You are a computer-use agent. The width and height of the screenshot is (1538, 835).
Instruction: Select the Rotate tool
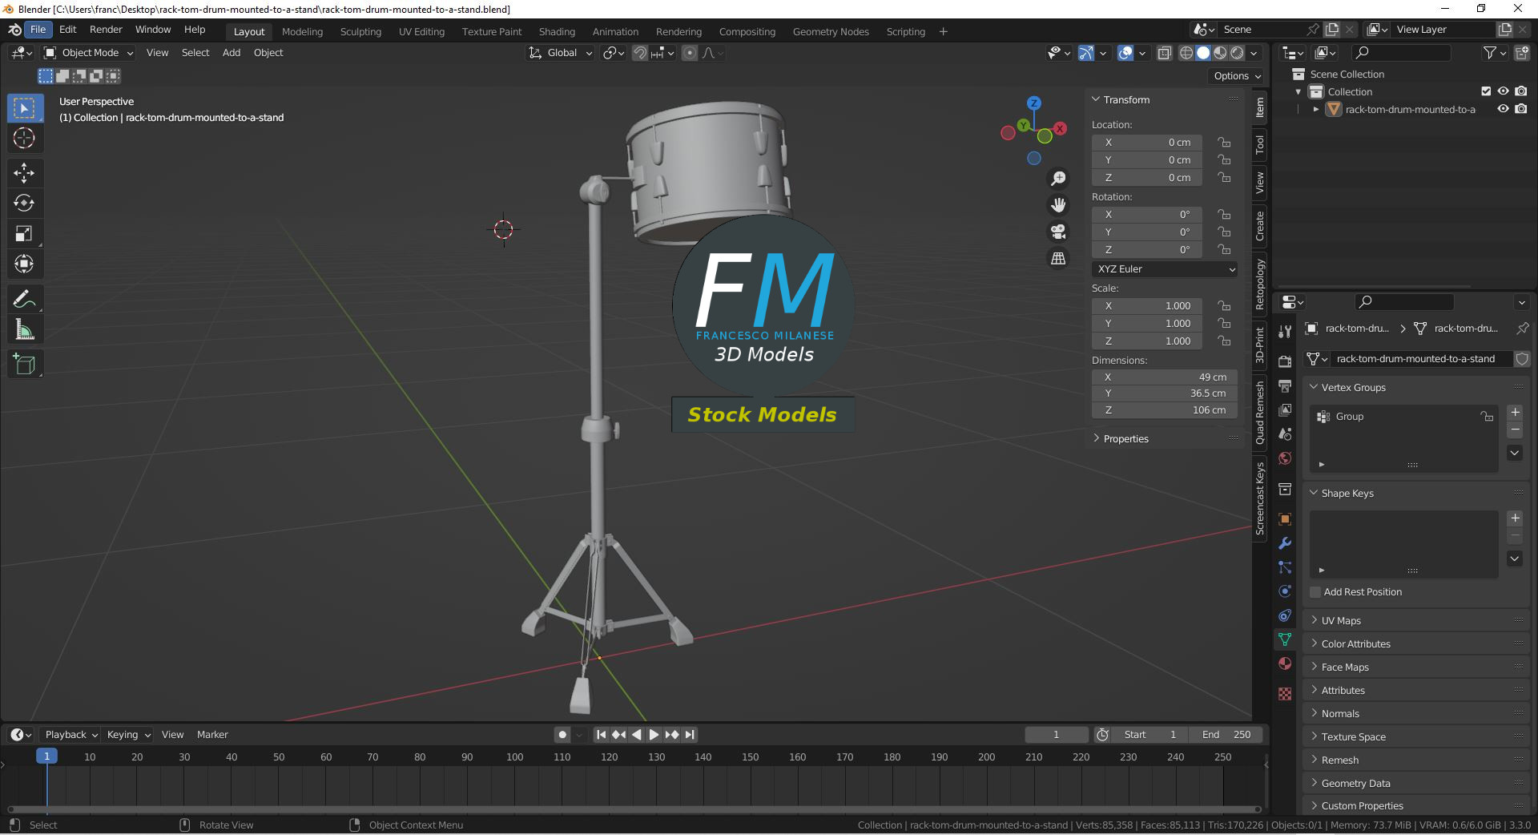[x=24, y=203]
